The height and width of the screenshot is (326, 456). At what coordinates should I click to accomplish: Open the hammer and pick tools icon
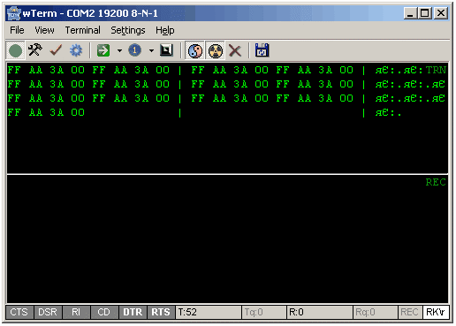pyautogui.click(x=35, y=50)
